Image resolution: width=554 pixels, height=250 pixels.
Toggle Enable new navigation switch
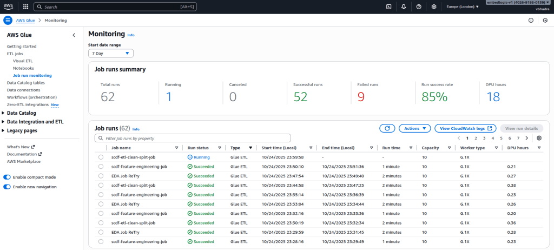tap(7, 187)
